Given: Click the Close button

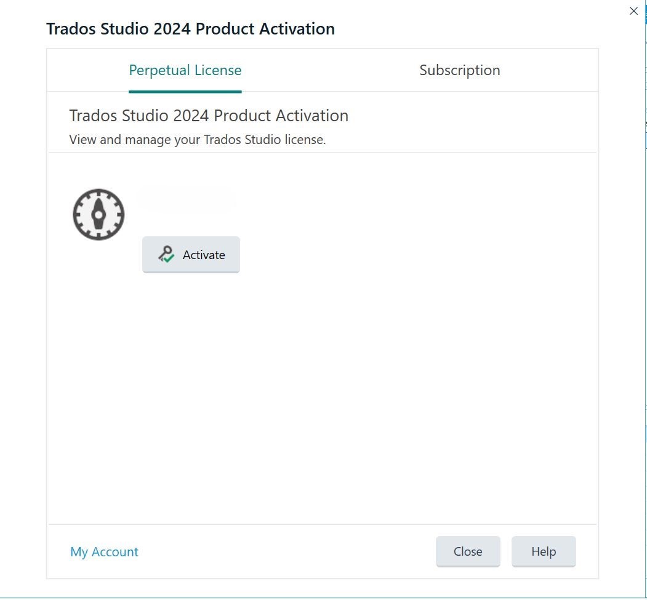Looking at the screenshot, I should [468, 551].
